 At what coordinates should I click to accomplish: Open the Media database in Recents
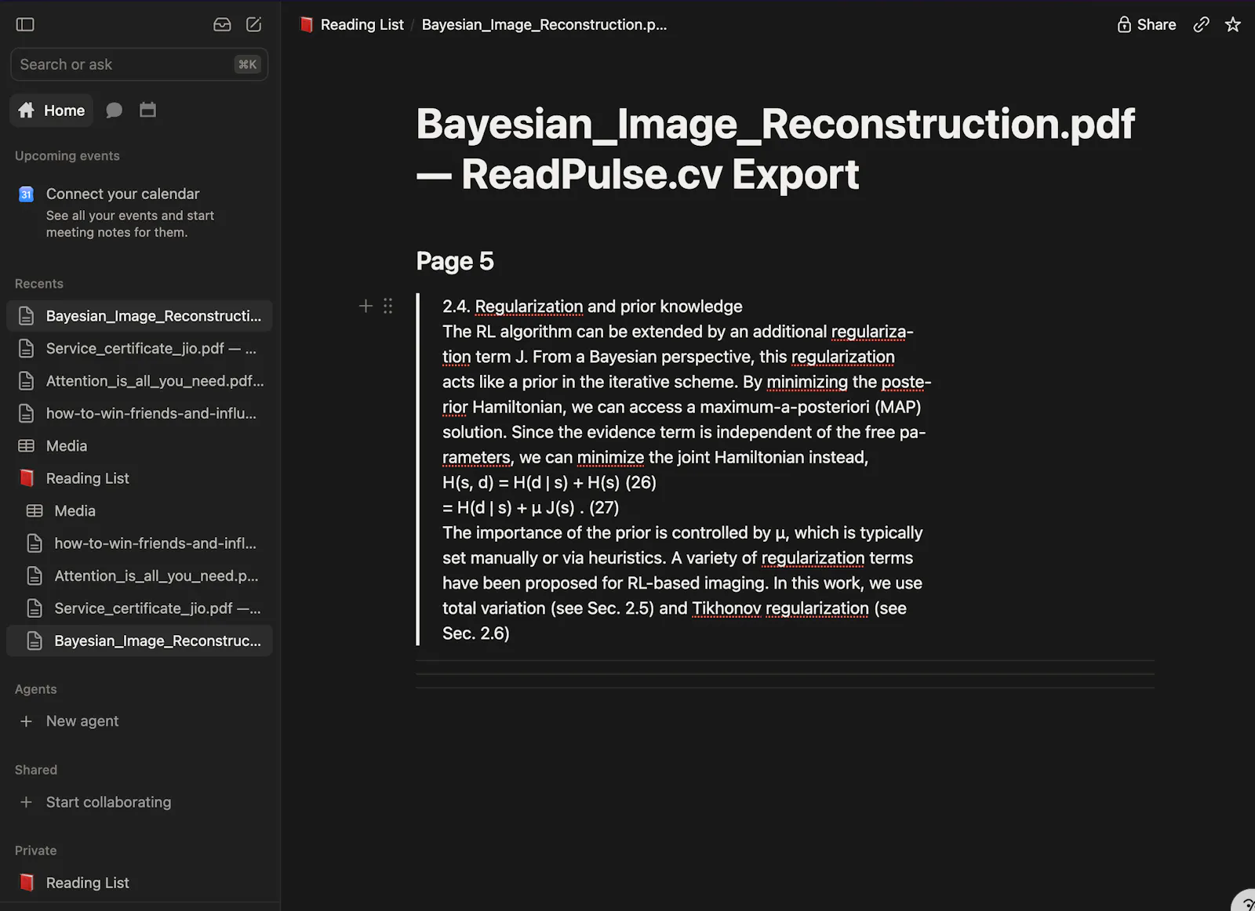[x=140, y=446]
